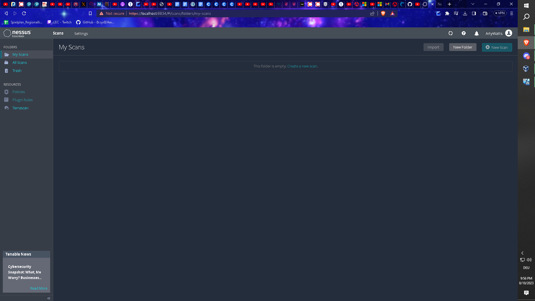Open the Trash folder

pyautogui.click(x=17, y=71)
